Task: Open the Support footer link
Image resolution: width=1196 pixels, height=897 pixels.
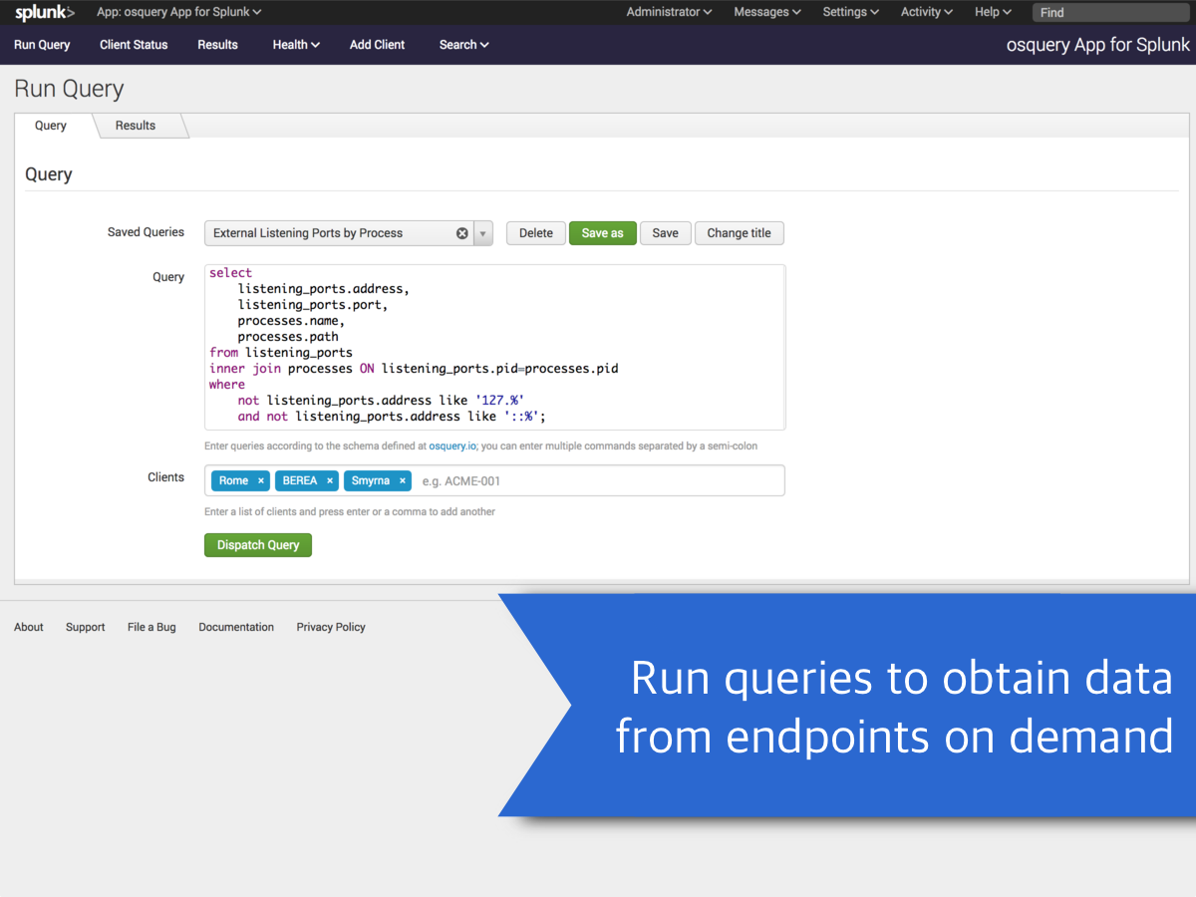Action: click(x=86, y=627)
